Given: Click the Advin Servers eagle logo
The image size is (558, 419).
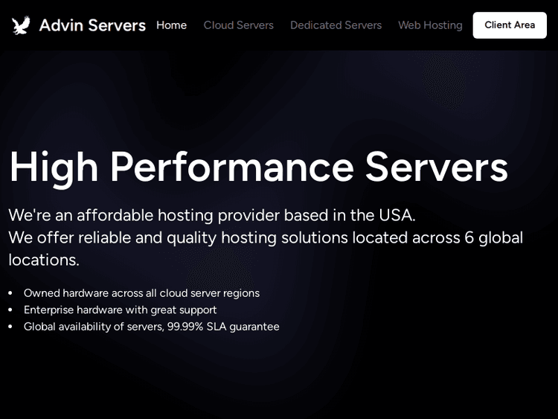Looking at the screenshot, I should [21, 25].
